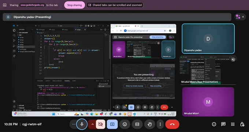Viewport: 249px width, 132px height.
Task: Click muted speaker icon on presentation tile
Action: [x=233, y=60]
